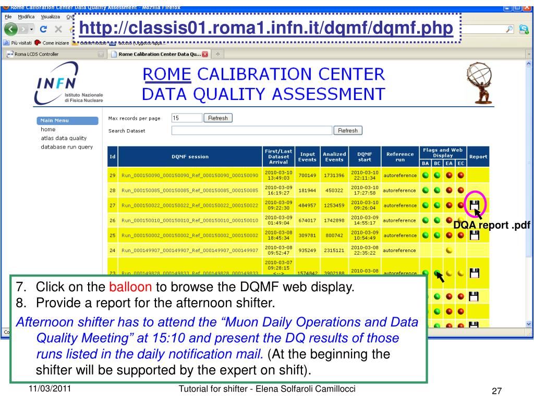
Task: Click the DQMF session column header
Action: point(190,157)
